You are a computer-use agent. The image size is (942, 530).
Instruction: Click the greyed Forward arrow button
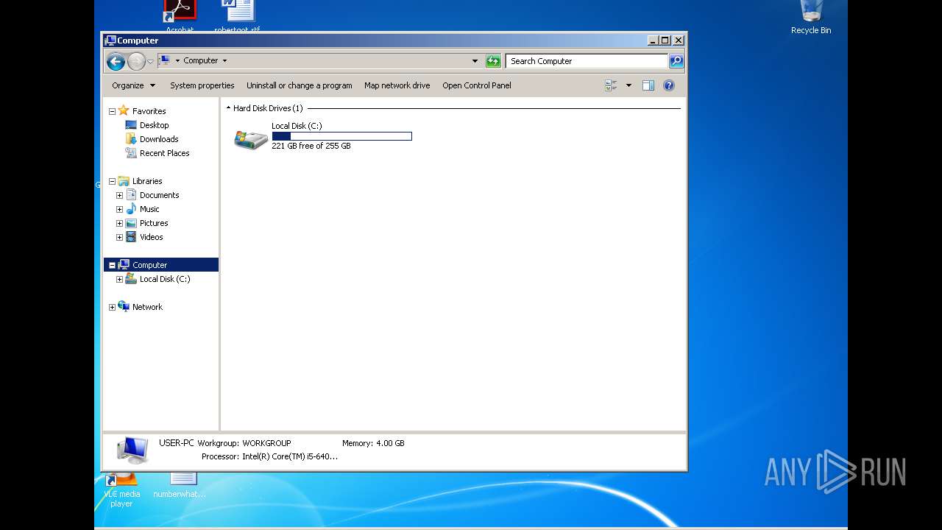pyautogui.click(x=136, y=61)
